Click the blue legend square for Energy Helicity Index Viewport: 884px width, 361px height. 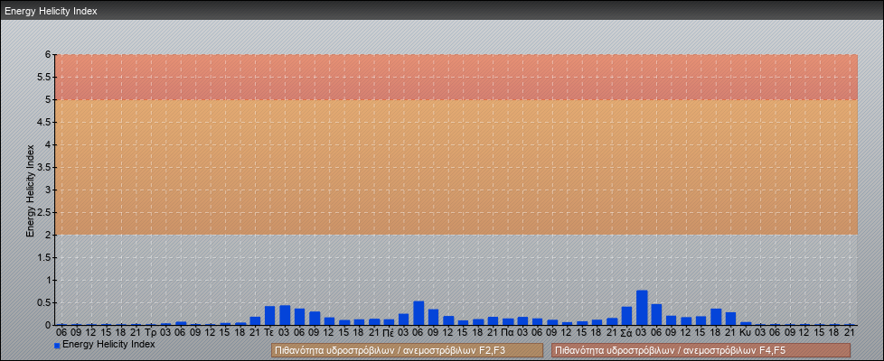point(57,346)
